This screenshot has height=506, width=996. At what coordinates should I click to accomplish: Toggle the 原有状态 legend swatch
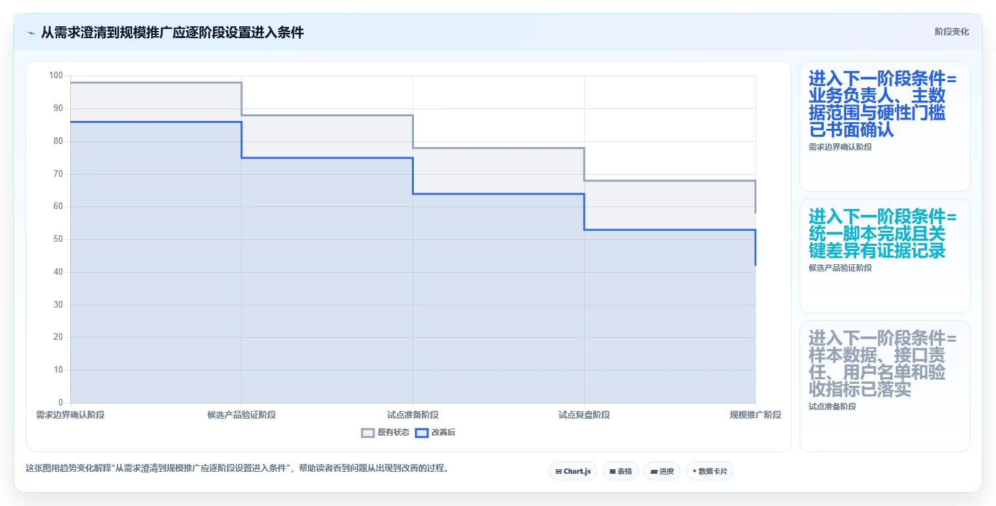click(x=368, y=432)
